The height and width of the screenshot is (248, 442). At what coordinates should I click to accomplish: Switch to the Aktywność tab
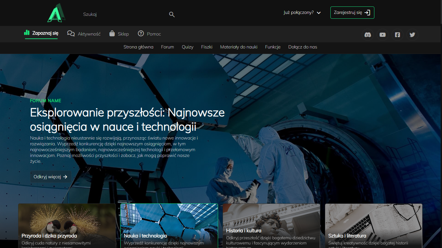[x=84, y=34]
